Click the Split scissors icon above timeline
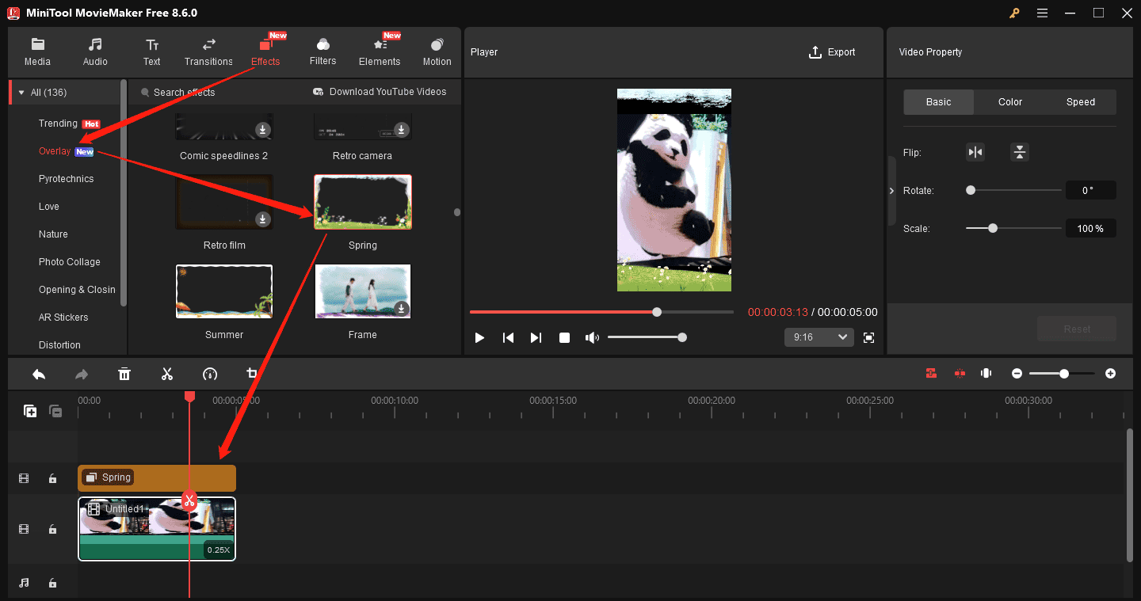 point(167,373)
